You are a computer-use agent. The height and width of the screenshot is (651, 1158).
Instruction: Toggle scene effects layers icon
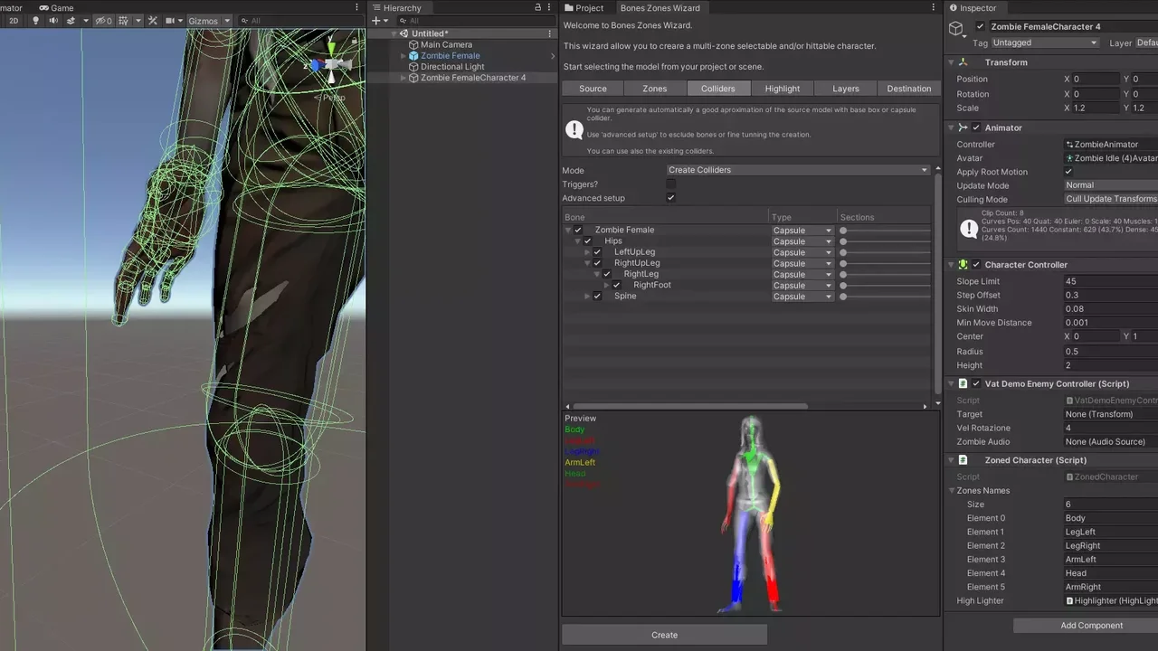coord(71,21)
